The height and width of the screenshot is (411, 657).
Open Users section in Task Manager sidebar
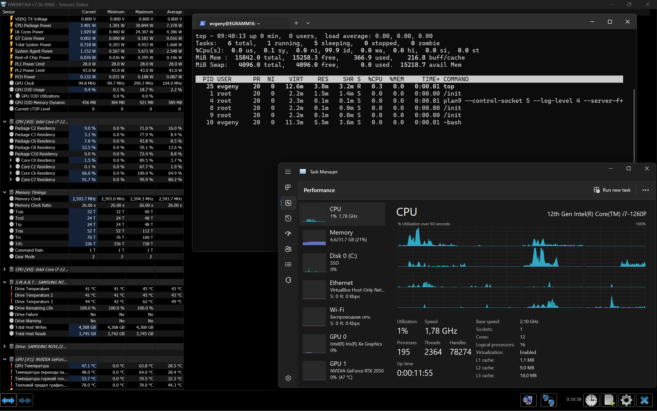click(288, 249)
